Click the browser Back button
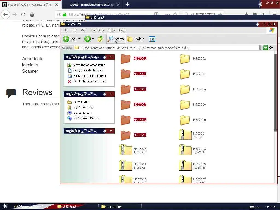Viewport: 280px width, 210px height. [5, 14]
